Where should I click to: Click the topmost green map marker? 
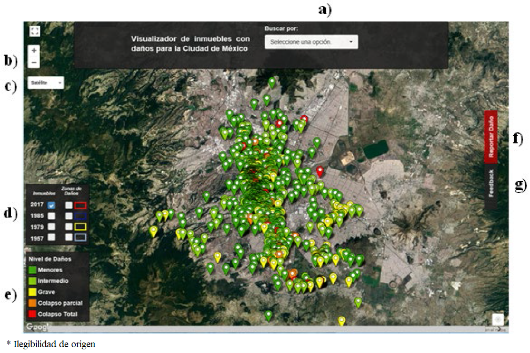click(272, 82)
